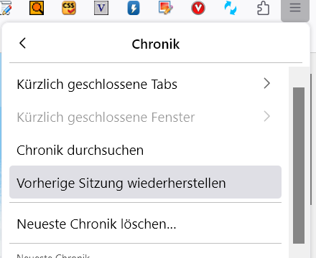The height and width of the screenshot is (258, 316).
Task: Click the blue circular sync arrows icon
Action: tap(231, 8)
